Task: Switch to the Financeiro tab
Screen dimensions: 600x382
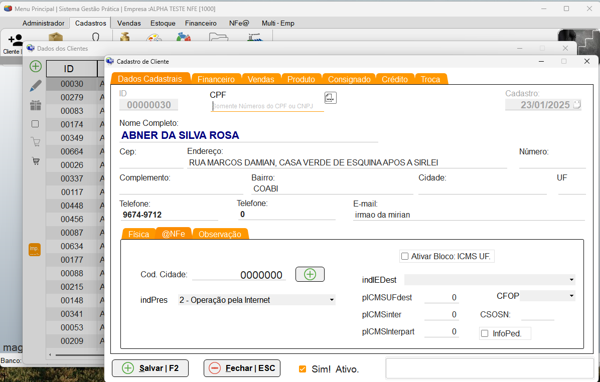Action: [x=216, y=79]
